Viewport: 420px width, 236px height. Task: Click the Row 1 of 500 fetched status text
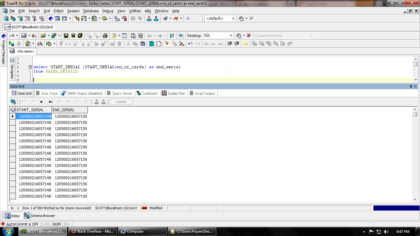(57, 208)
